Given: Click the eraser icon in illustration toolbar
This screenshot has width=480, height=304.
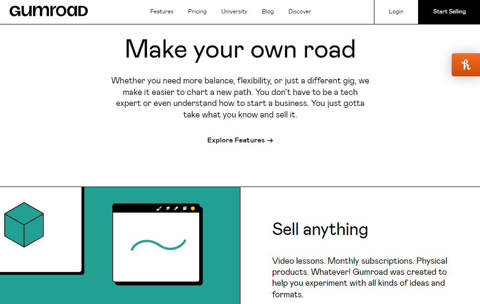Looking at the screenshot, I should [176, 208].
